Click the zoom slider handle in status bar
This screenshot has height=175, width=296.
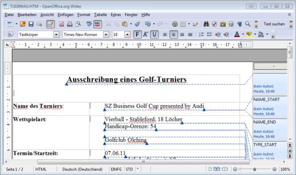(255, 169)
